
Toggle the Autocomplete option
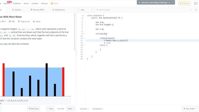(103, 10)
